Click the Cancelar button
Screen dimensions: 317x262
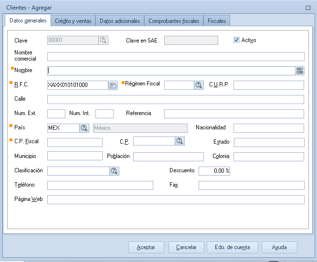[x=186, y=247]
